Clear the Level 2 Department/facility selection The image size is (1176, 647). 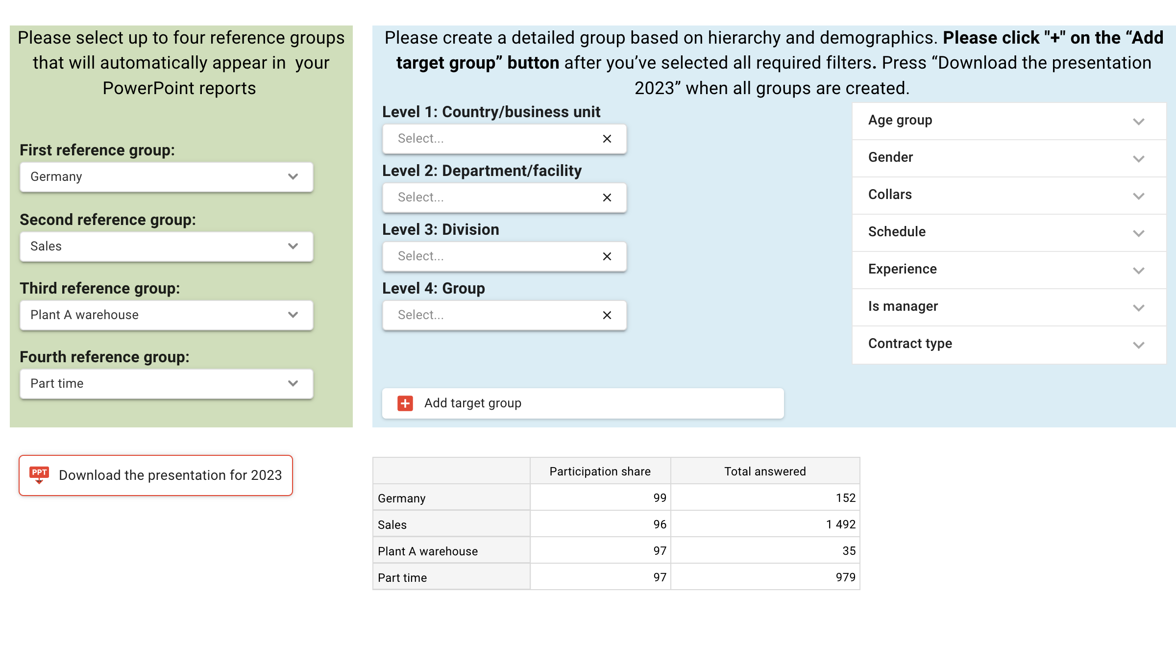coord(607,198)
